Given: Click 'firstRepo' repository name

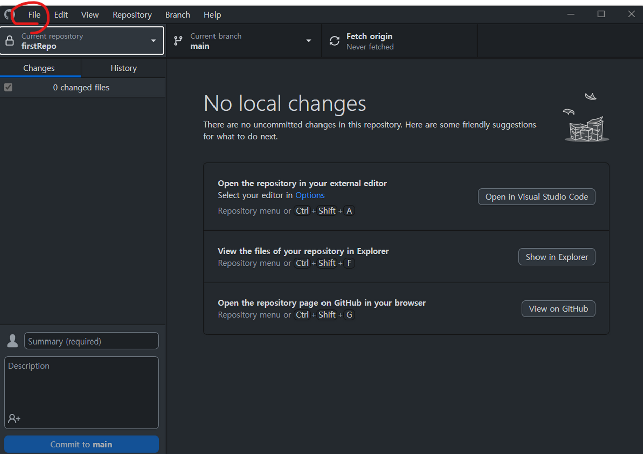Looking at the screenshot, I should click(39, 46).
